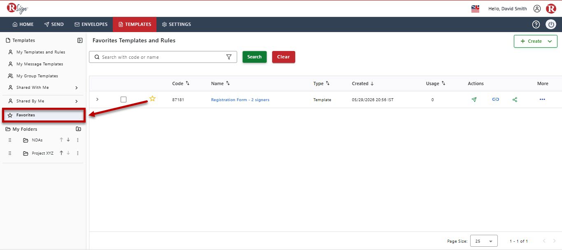
Task: Open the filter icon in search box
Action: click(x=229, y=57)
